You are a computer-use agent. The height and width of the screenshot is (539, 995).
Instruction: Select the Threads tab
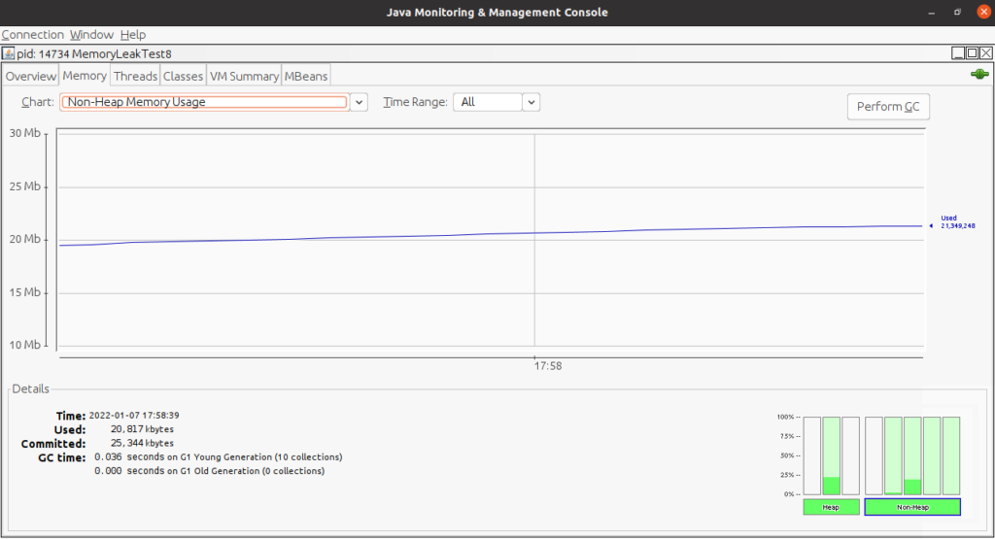(x=134, y=76)
